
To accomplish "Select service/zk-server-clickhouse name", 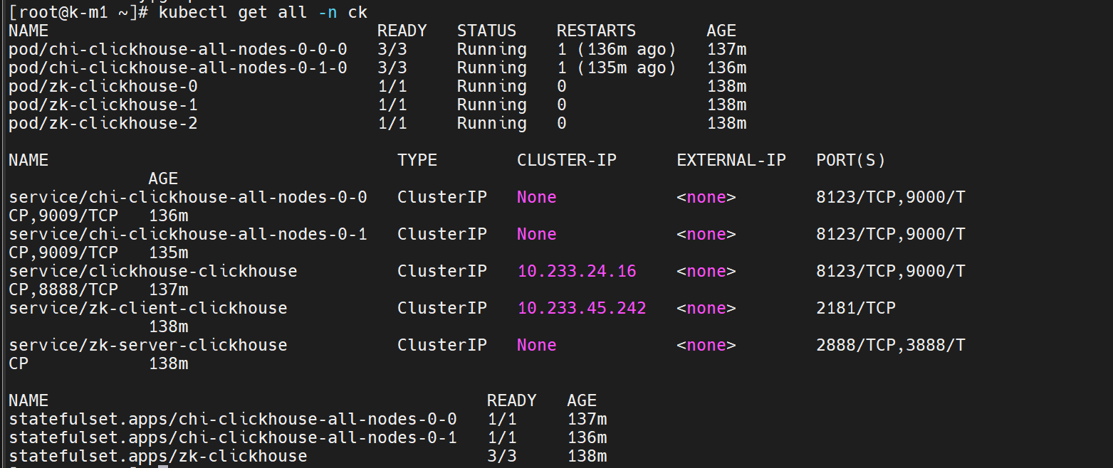I will coord(148,345).
